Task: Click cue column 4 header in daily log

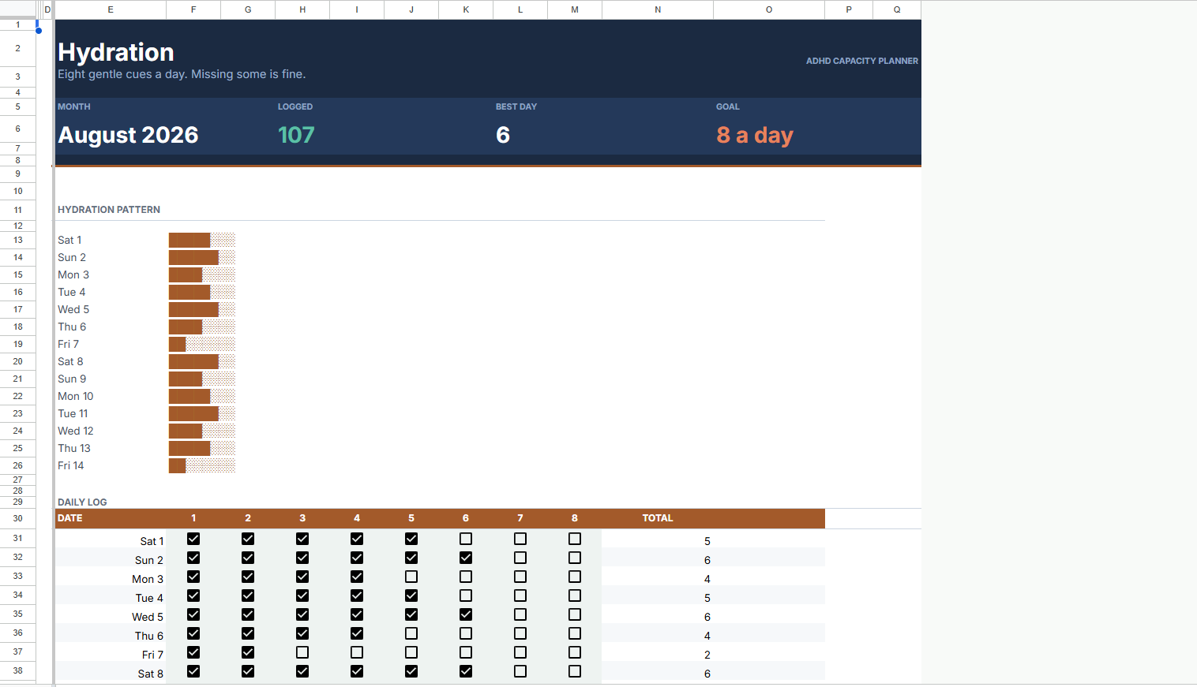Action: [357, 518]
